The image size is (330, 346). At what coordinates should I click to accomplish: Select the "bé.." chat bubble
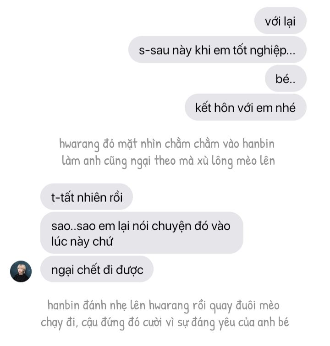pos(286,78)
